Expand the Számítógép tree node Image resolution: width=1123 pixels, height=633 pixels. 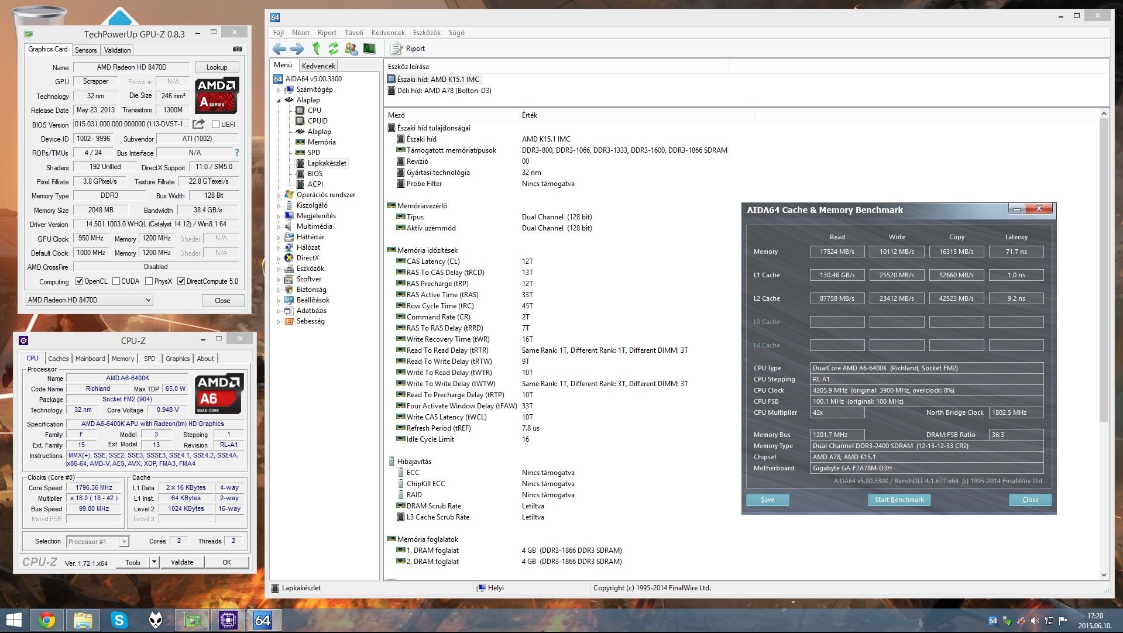[x=279, y=90]
